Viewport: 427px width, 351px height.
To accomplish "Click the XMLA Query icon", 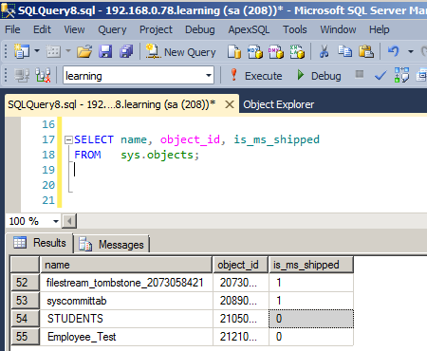I will tap(297, 51).
